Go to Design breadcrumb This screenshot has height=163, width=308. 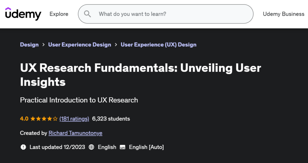coord(29,45)
